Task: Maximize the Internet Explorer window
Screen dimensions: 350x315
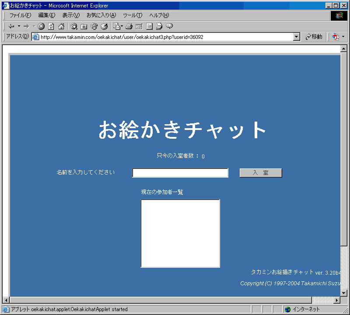Action: [x=336, y=6]
